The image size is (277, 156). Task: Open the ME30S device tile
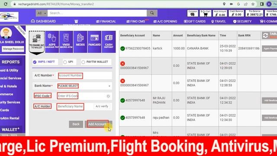(80, 42)
